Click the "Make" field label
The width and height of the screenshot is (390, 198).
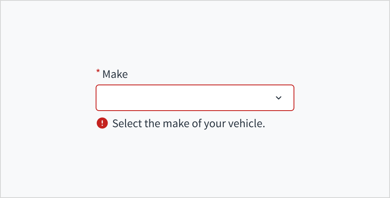(115, 74)
